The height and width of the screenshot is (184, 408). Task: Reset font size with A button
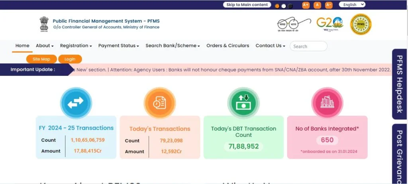317,5
